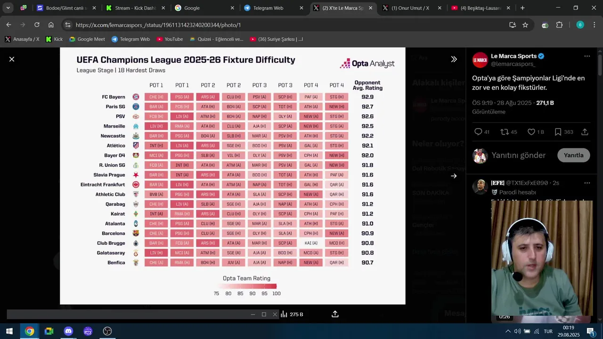Open the @lemarcaspors_ handle link

[x=513, y=64]
